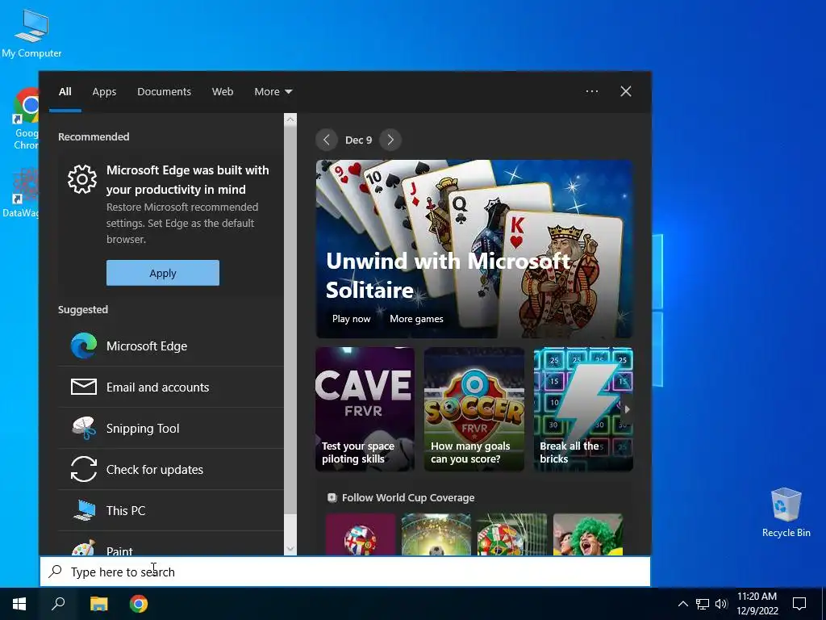Click scrollbar up arrow in results list
The height and width of the screenshot is (620, 826).
tap(290, 119)
